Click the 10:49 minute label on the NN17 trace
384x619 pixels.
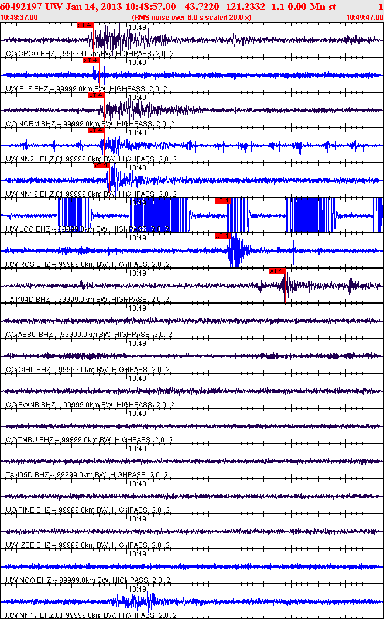click(x=138, y=589)
